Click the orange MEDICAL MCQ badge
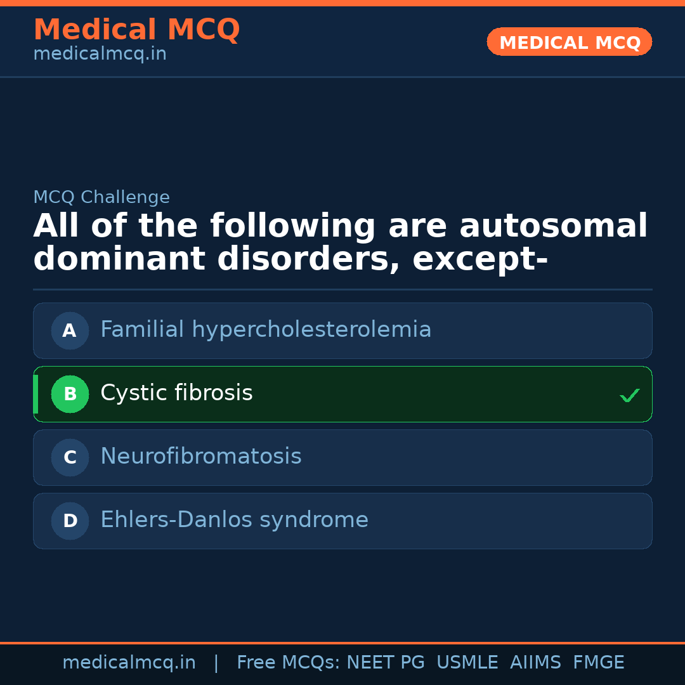The image size is (685, 685). 569,42
